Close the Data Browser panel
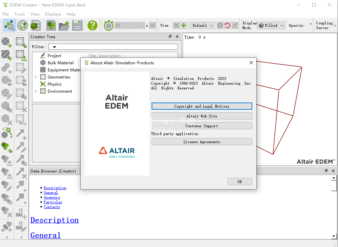338x247 pixels. [333, 171]
